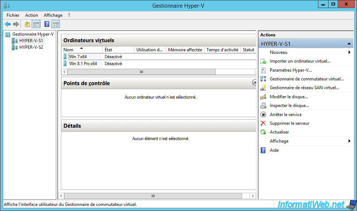Click Actualiser in Actions pane
The image size is (357, 211).
click(x=279, y=132)
